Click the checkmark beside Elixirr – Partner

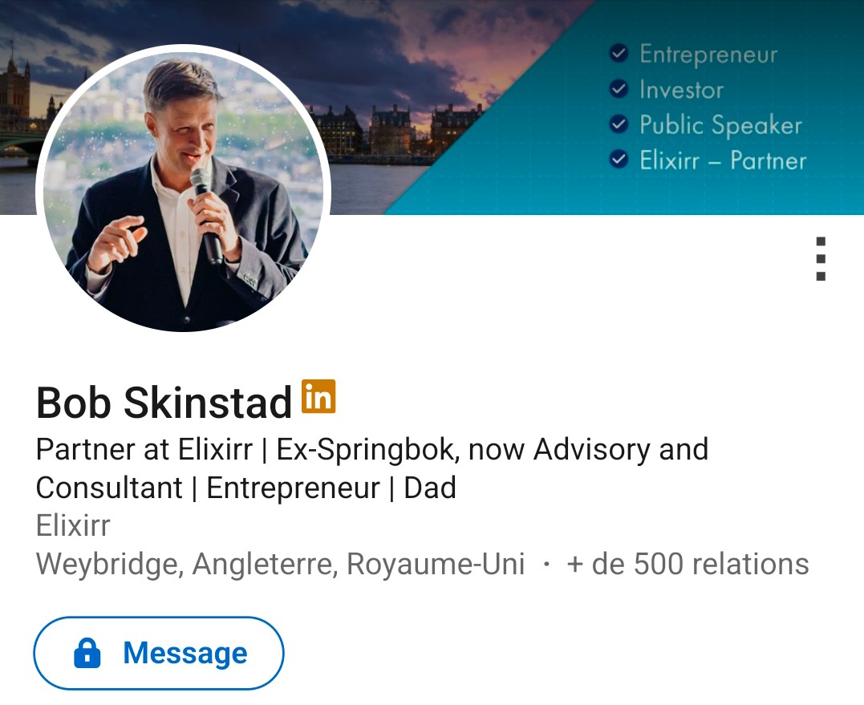[x=619, y=160]
